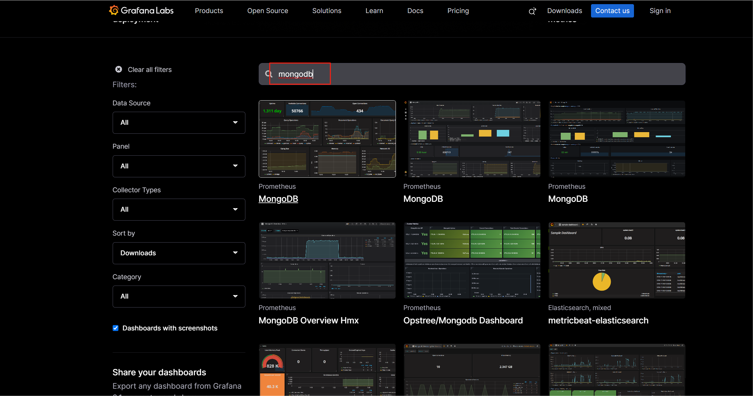The width and height of the screenshot is (753, 396).
Task: Click the Contact us button
Action: [612, 11]
